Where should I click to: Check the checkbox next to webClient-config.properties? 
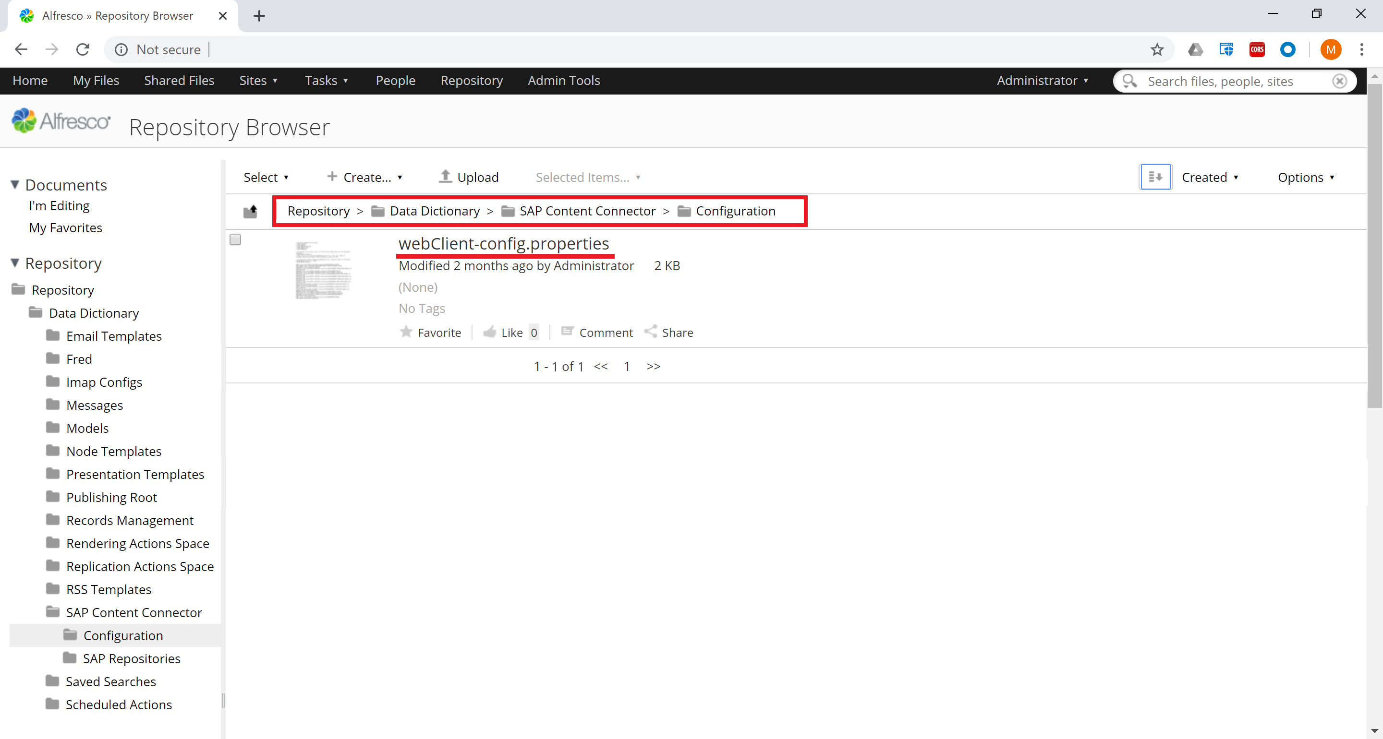click(x=235, y=239)
